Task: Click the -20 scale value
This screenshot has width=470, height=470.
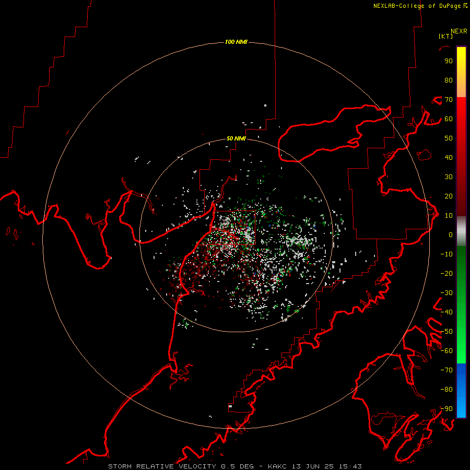Action: pyautogui.click(x=446, y=273)
